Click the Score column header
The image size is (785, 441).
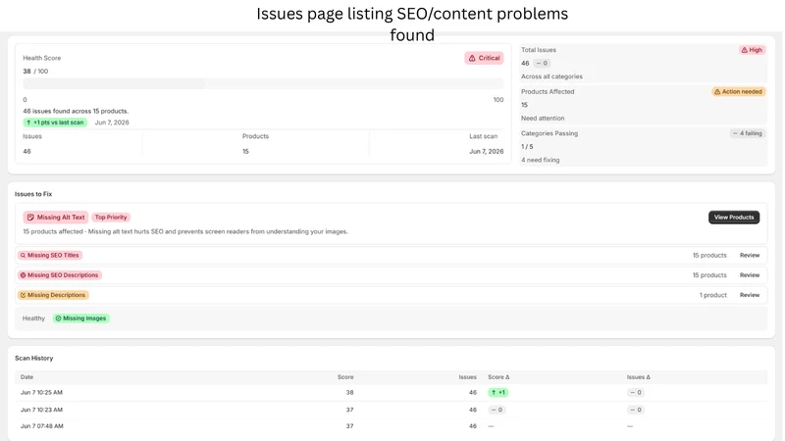tap(345, 377)
